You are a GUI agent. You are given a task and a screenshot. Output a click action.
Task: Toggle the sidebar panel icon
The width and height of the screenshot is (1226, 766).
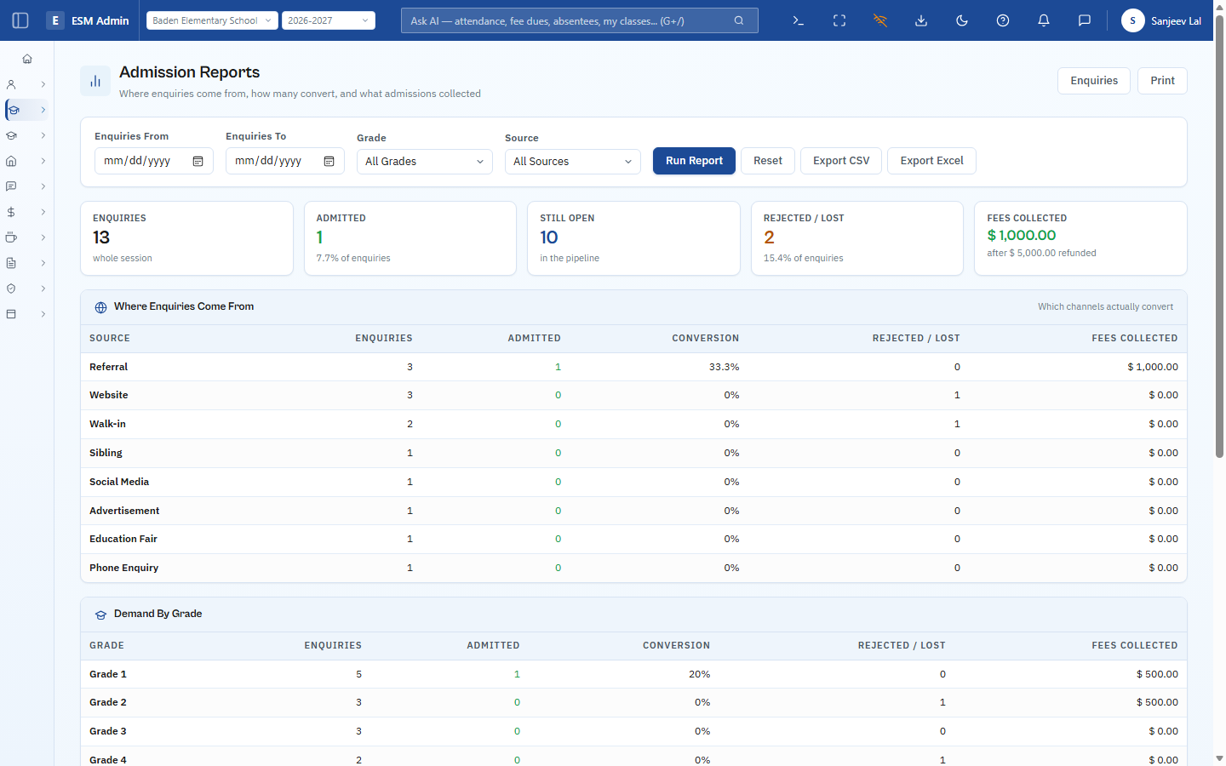click(20, 20)
